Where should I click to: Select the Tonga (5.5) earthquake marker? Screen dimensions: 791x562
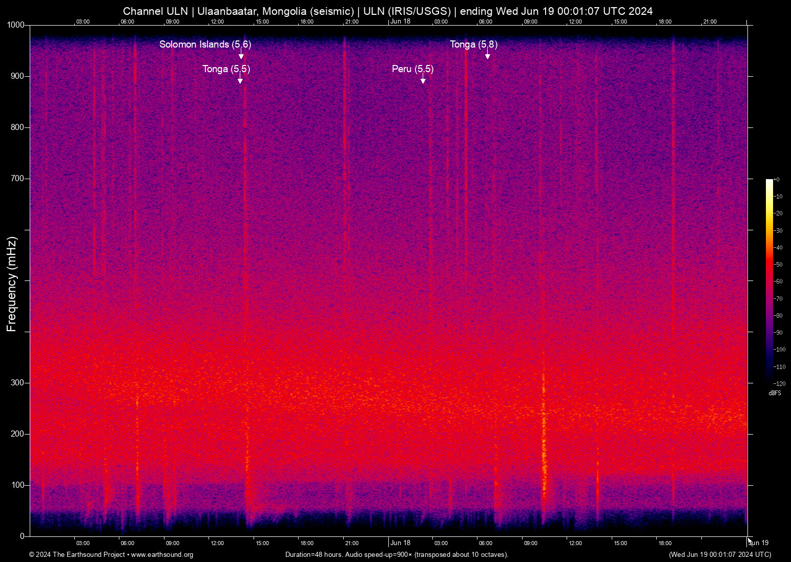click(239, 78)
